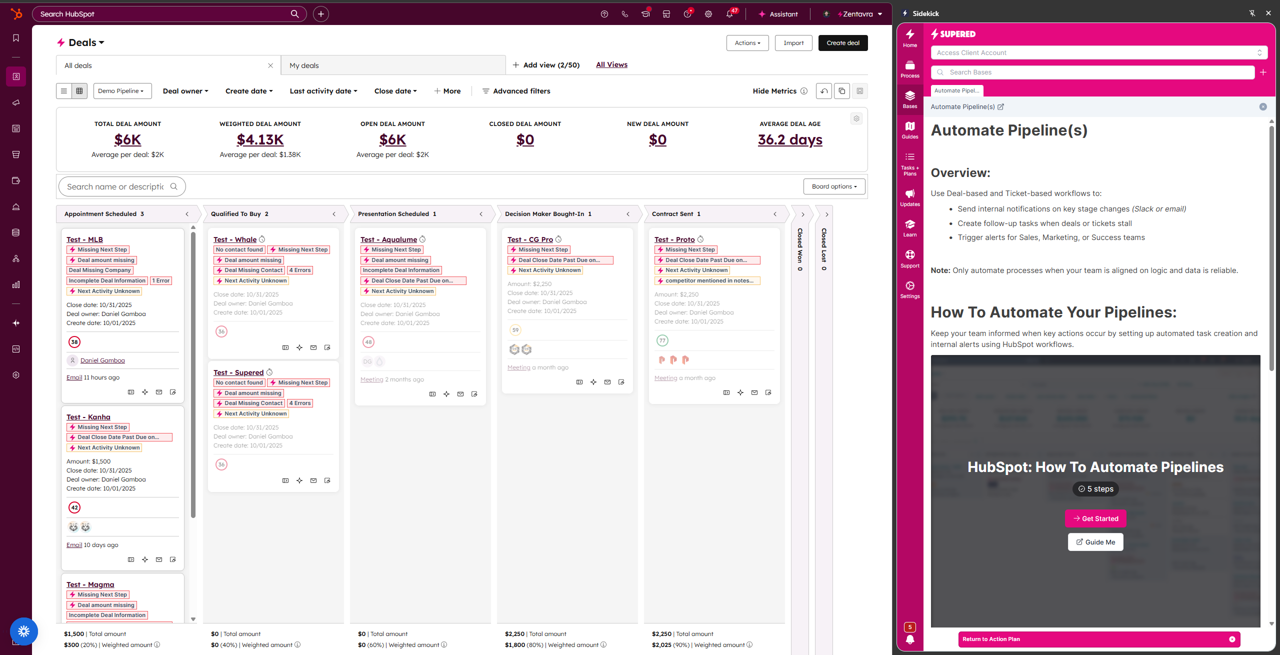This screenshot has height=655, width=1280.
Task: Add a new base with plus icon
Action: [1263, 72]
